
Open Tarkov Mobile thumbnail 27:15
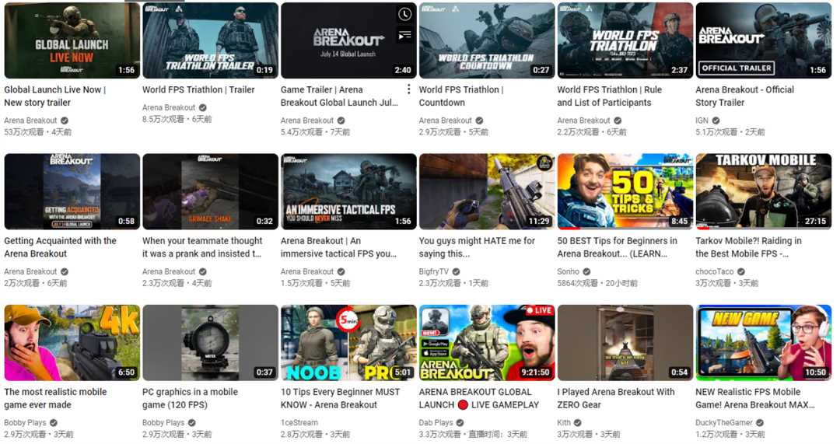tap(764, 192)
